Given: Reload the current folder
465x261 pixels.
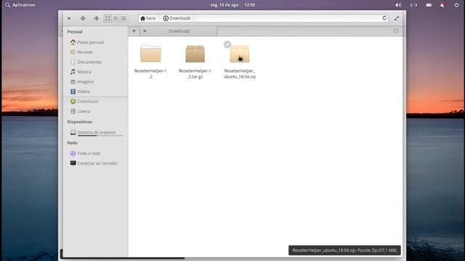Looking at the screenshot, I should coord(384,18).
